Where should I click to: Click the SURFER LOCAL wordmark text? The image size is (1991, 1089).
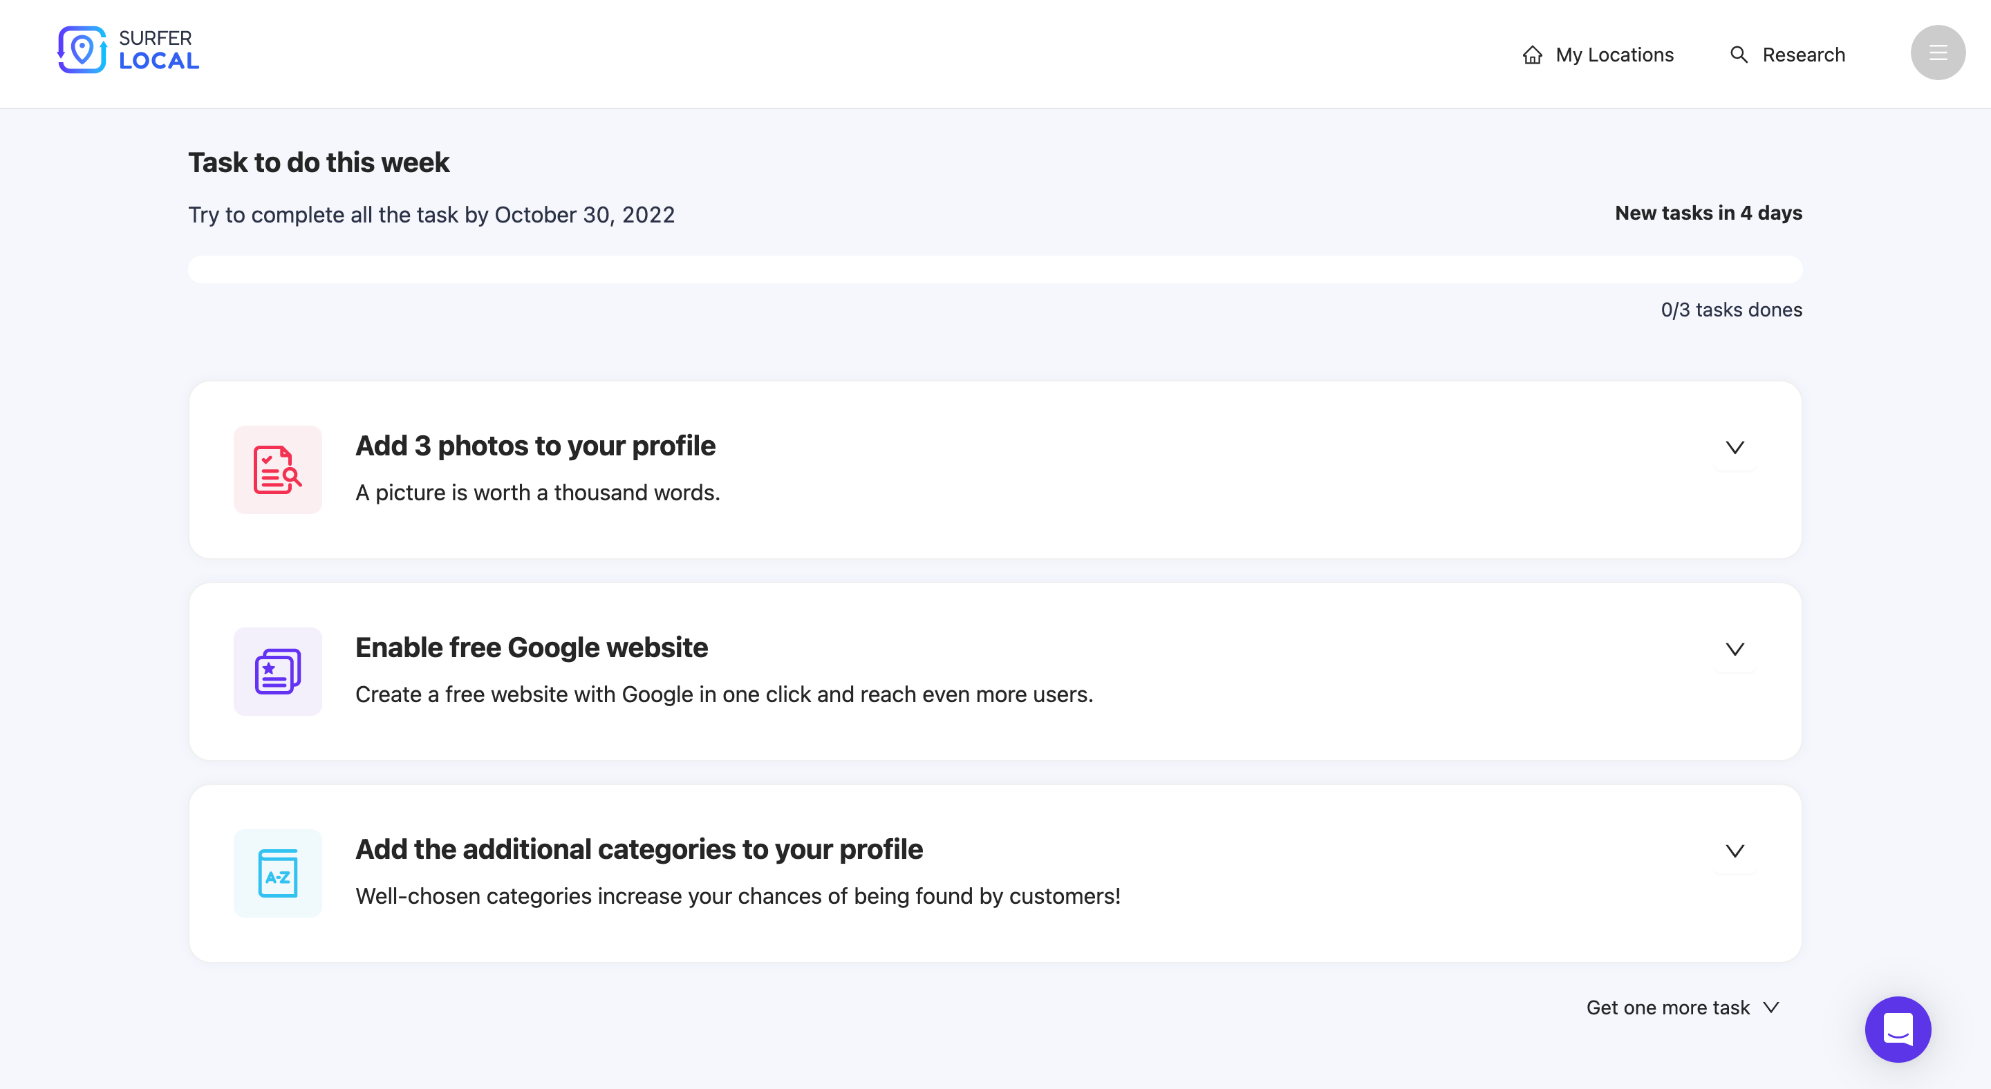pos(158,50)
